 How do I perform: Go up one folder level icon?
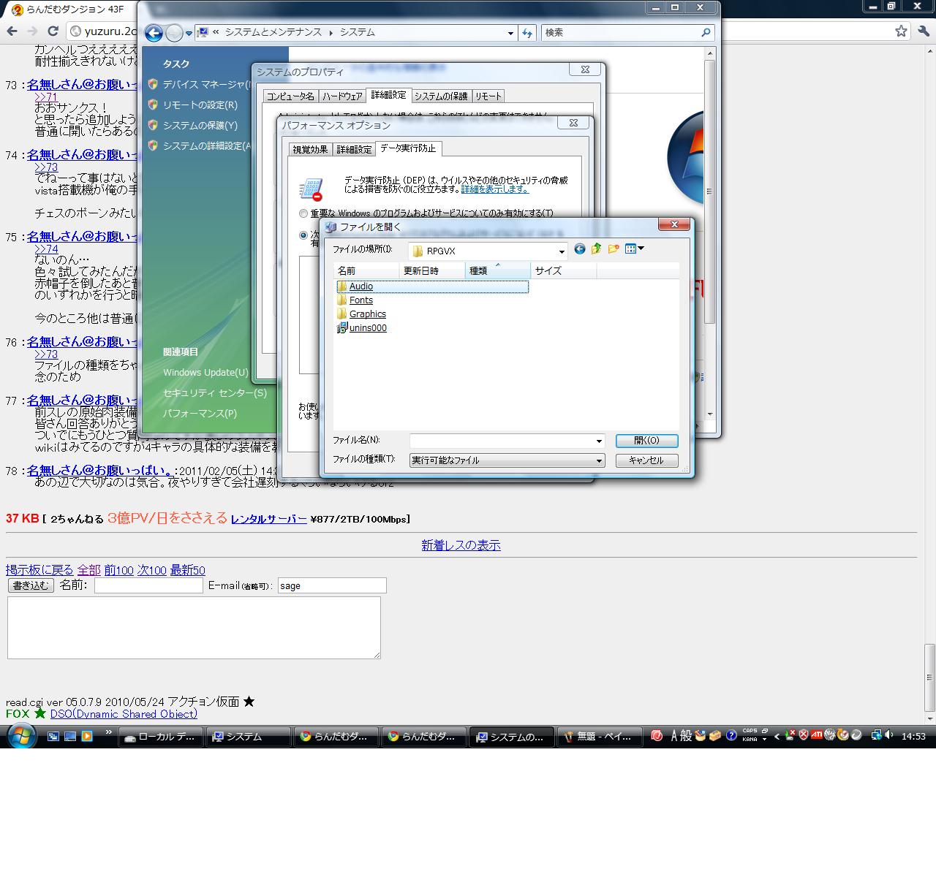tap(597, 249)
